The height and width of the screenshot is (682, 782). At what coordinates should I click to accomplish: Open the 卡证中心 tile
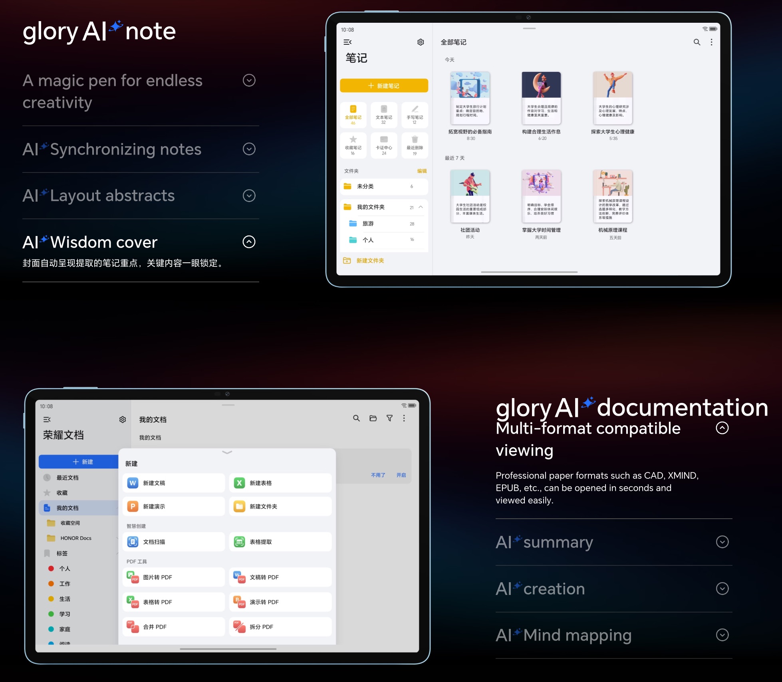pyautogui.click(x=384, y=145)
